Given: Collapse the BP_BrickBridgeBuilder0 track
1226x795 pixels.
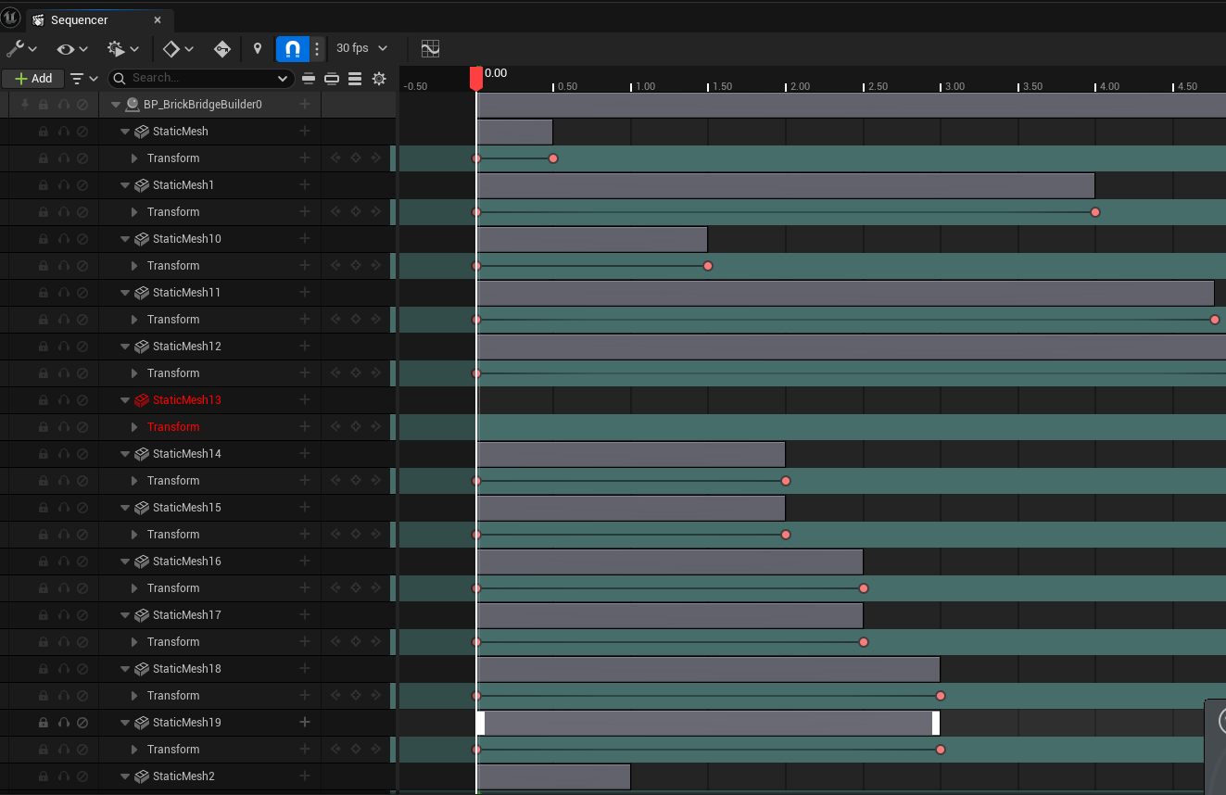Looking at the screenshot, I should coord(116,105).
